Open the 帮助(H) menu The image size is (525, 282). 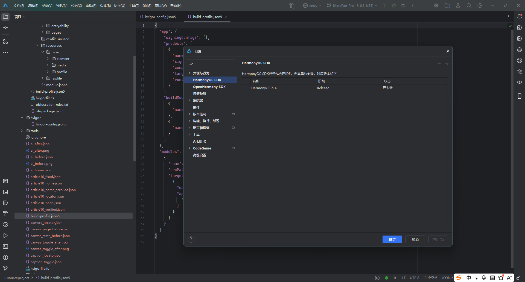176,5
